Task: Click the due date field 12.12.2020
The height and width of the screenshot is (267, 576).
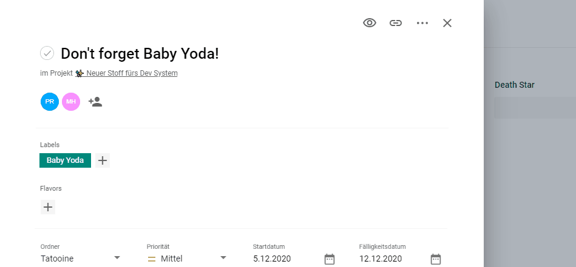Action: click(x=381, y=259)
